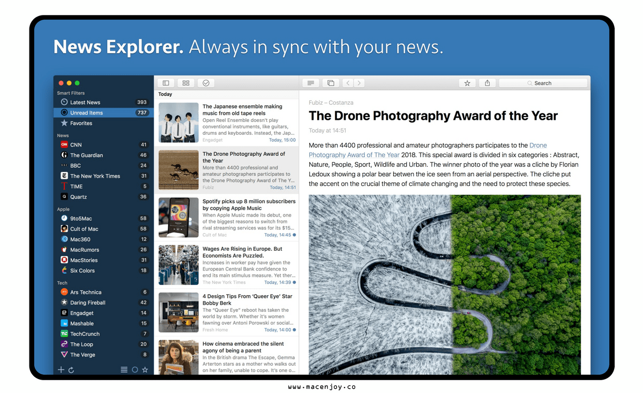Open the Spotify 8 million subscribers article
Screen dimensions: 643x393
[x=227, y=218]
